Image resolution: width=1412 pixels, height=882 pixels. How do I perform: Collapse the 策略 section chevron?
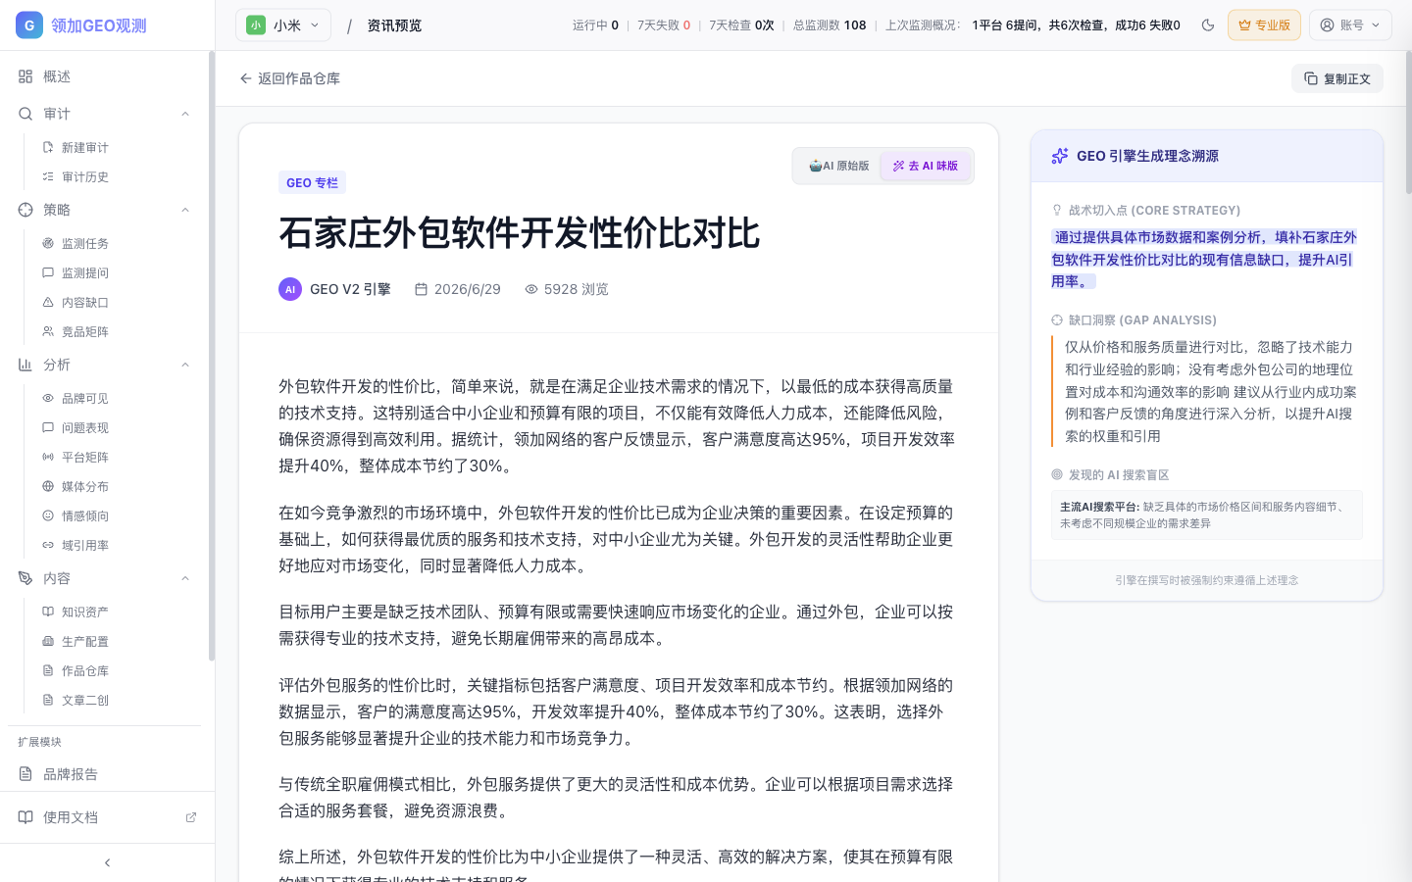(x=185, y=210)
